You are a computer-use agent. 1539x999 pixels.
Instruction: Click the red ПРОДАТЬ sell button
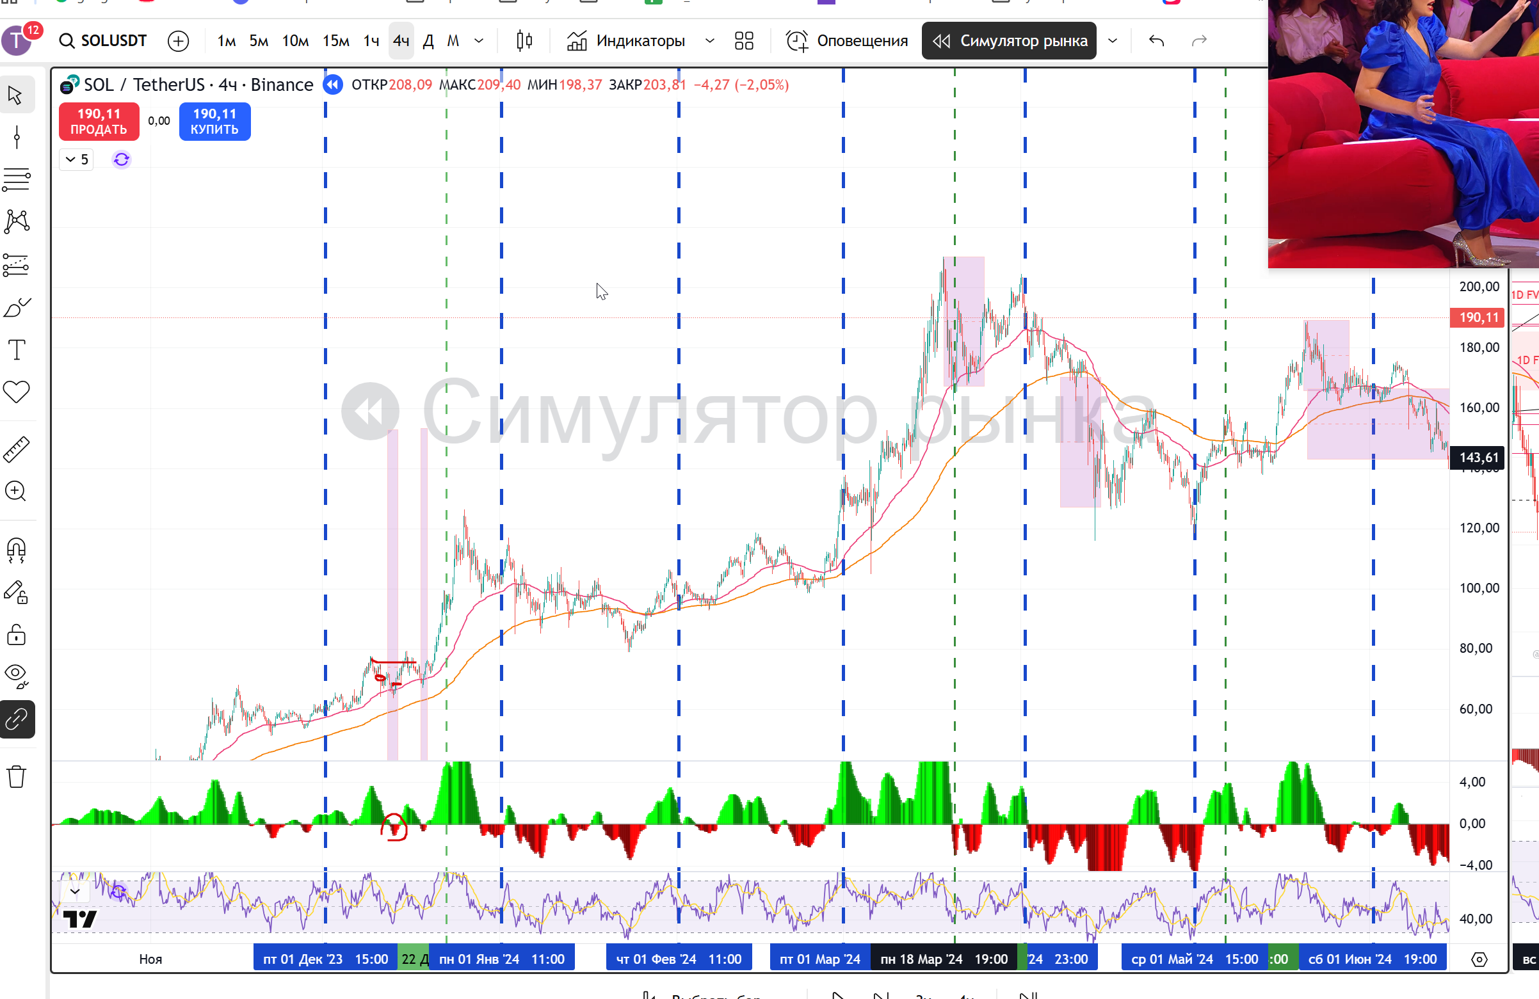pyautogui.click(x=99, y=121)
